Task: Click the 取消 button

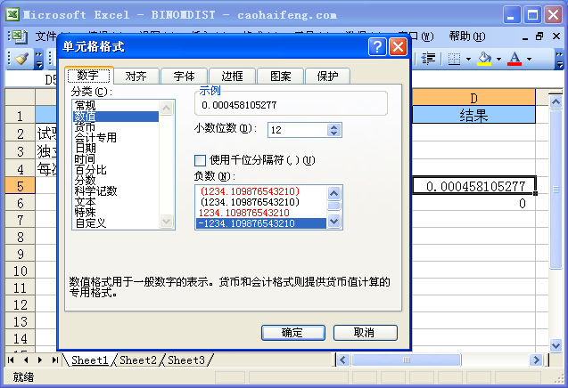Action: [x=366, y=333]
